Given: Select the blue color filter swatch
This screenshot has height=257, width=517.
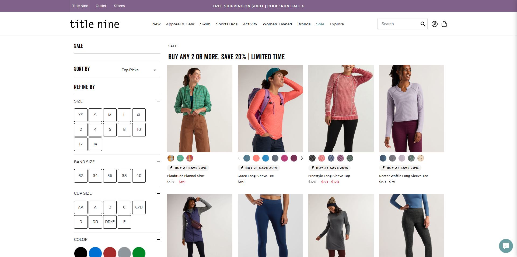Looking at the screenshot, I should tap(95, 252).
